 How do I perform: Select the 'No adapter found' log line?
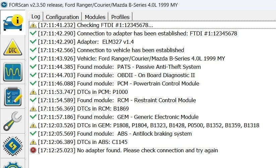[x=128, y=150]
